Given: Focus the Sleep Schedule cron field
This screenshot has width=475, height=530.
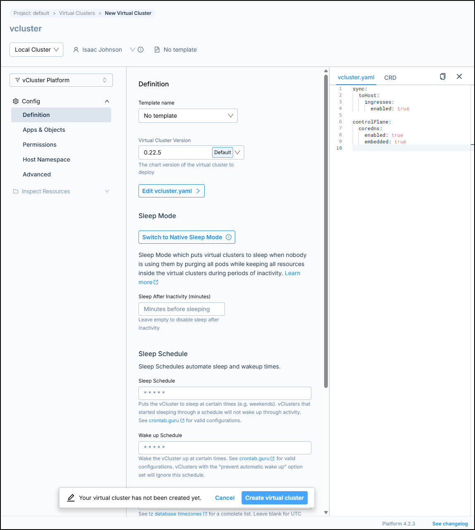Looking at the screenshot, I should pyautogui.click(x=225, y=393).
